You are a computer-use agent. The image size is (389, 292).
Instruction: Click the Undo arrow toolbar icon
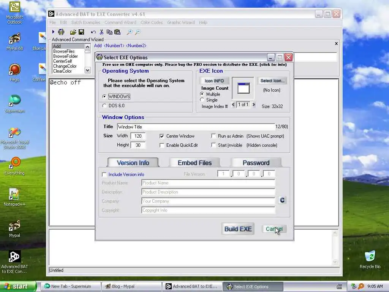(x=93, y=32)
